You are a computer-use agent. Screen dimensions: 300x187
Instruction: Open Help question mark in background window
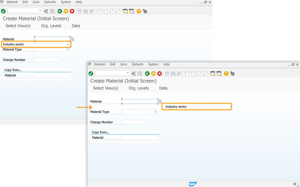pyautogui.click(x=139, y=11)
